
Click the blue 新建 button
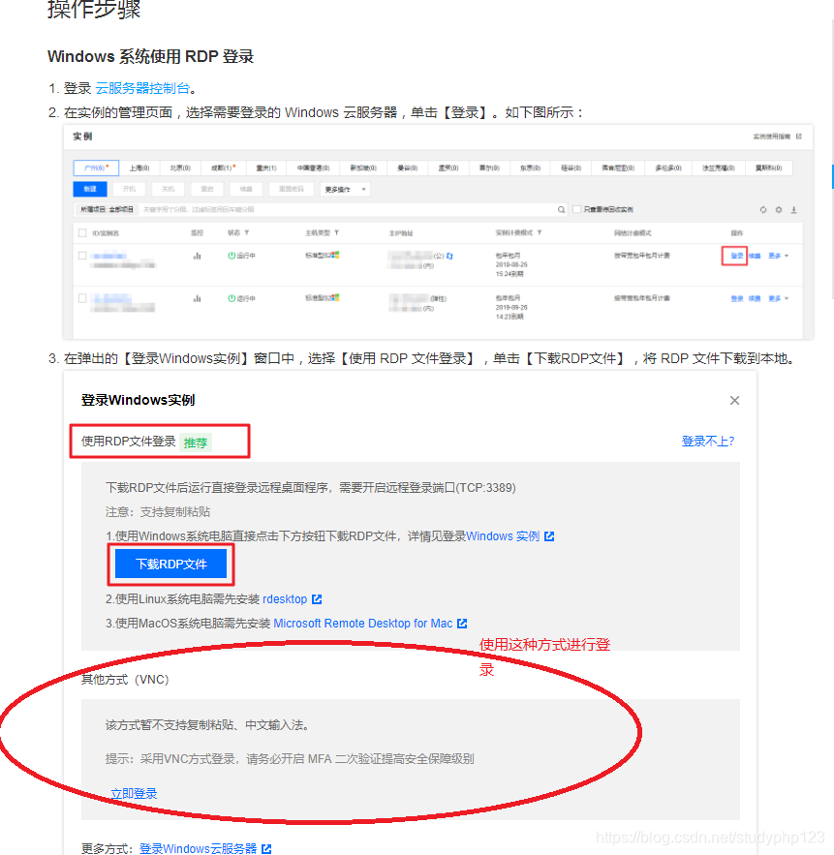pyautogui.click(x=90, y=189)
